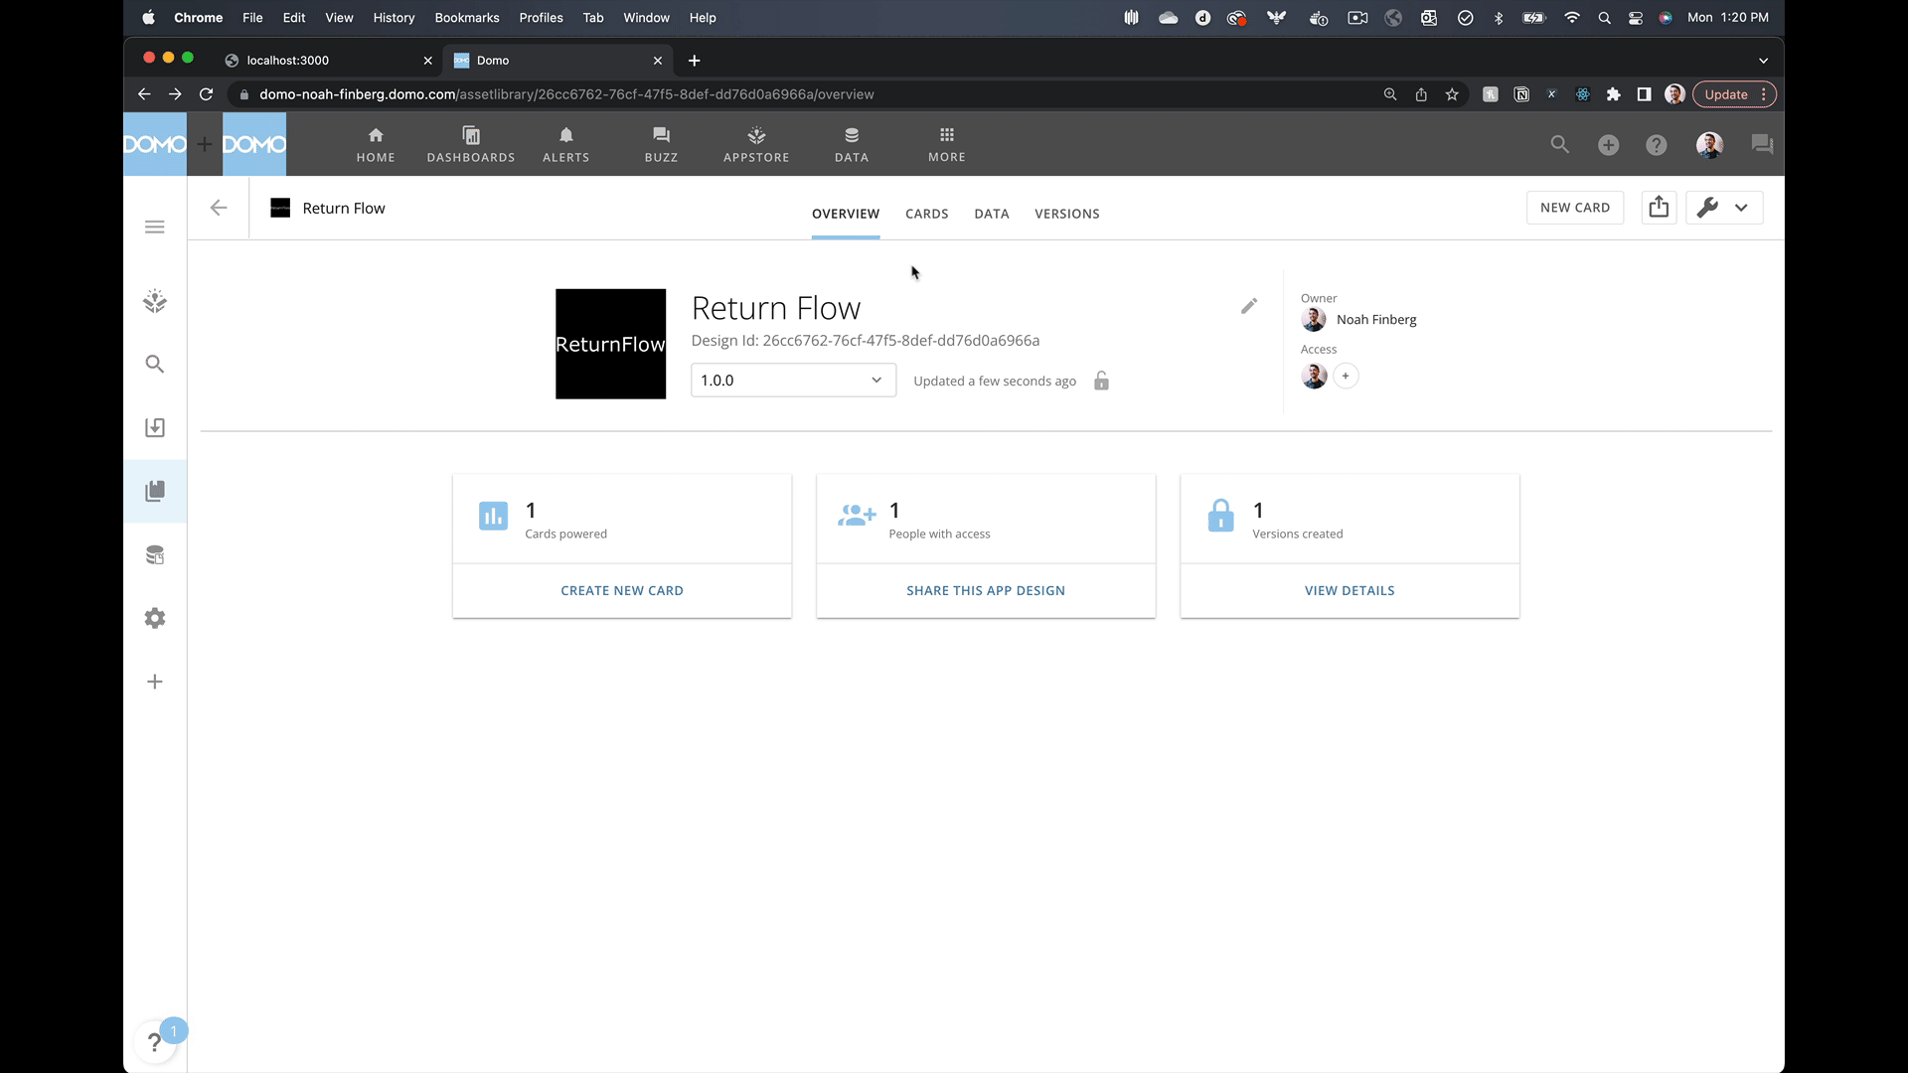Click the ReturnFlow app thumbnail image
Image resolution: width=1908 pixels, height=1073 pixels.
point(610,344)
